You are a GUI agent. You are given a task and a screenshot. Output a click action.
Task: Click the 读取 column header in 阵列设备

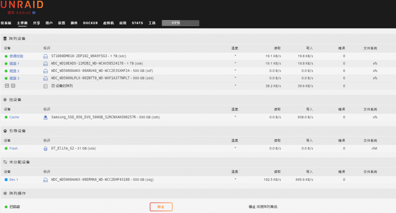(277, 48)
